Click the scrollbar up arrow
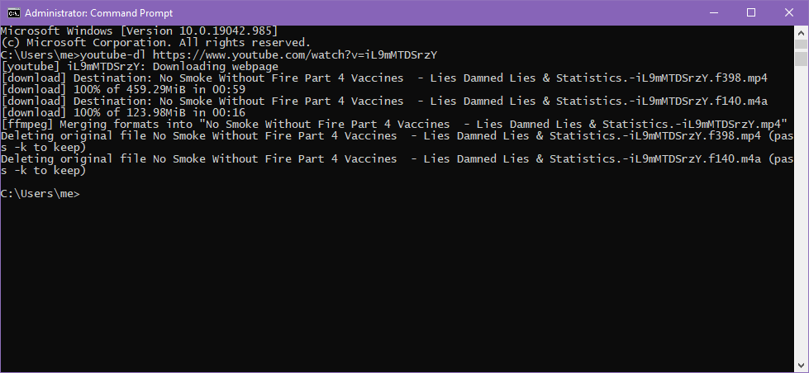This screenshot has width=809, height=373. [801, 31]
